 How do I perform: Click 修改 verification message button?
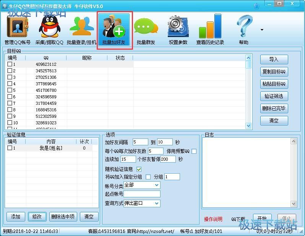pyautogui.click(x=37, y=216)
